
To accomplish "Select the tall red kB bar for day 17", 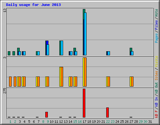I will pos(84,103).
